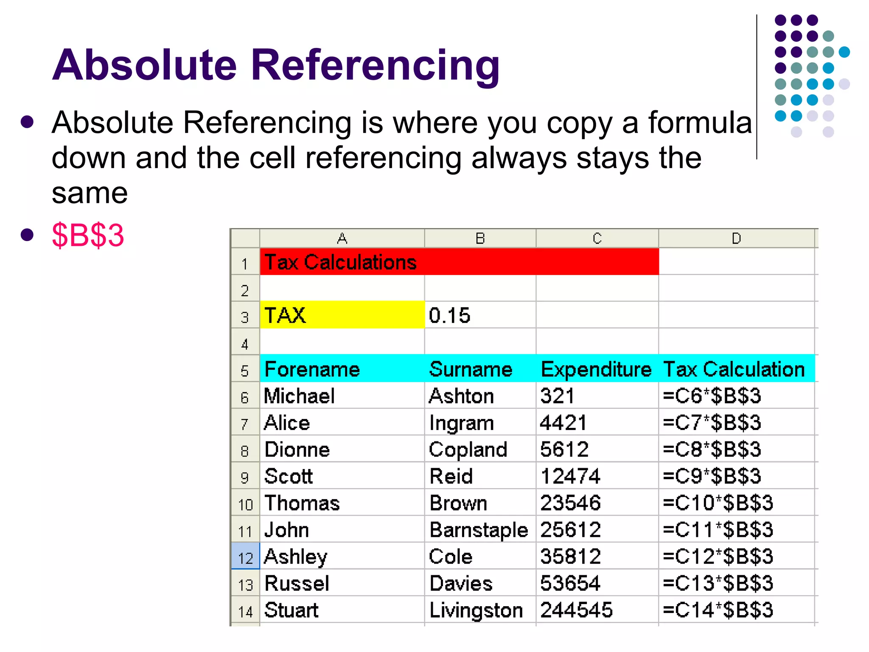The image size is (869, 652).
Task: Select the cell with John
Action: [x=342, y=529]
